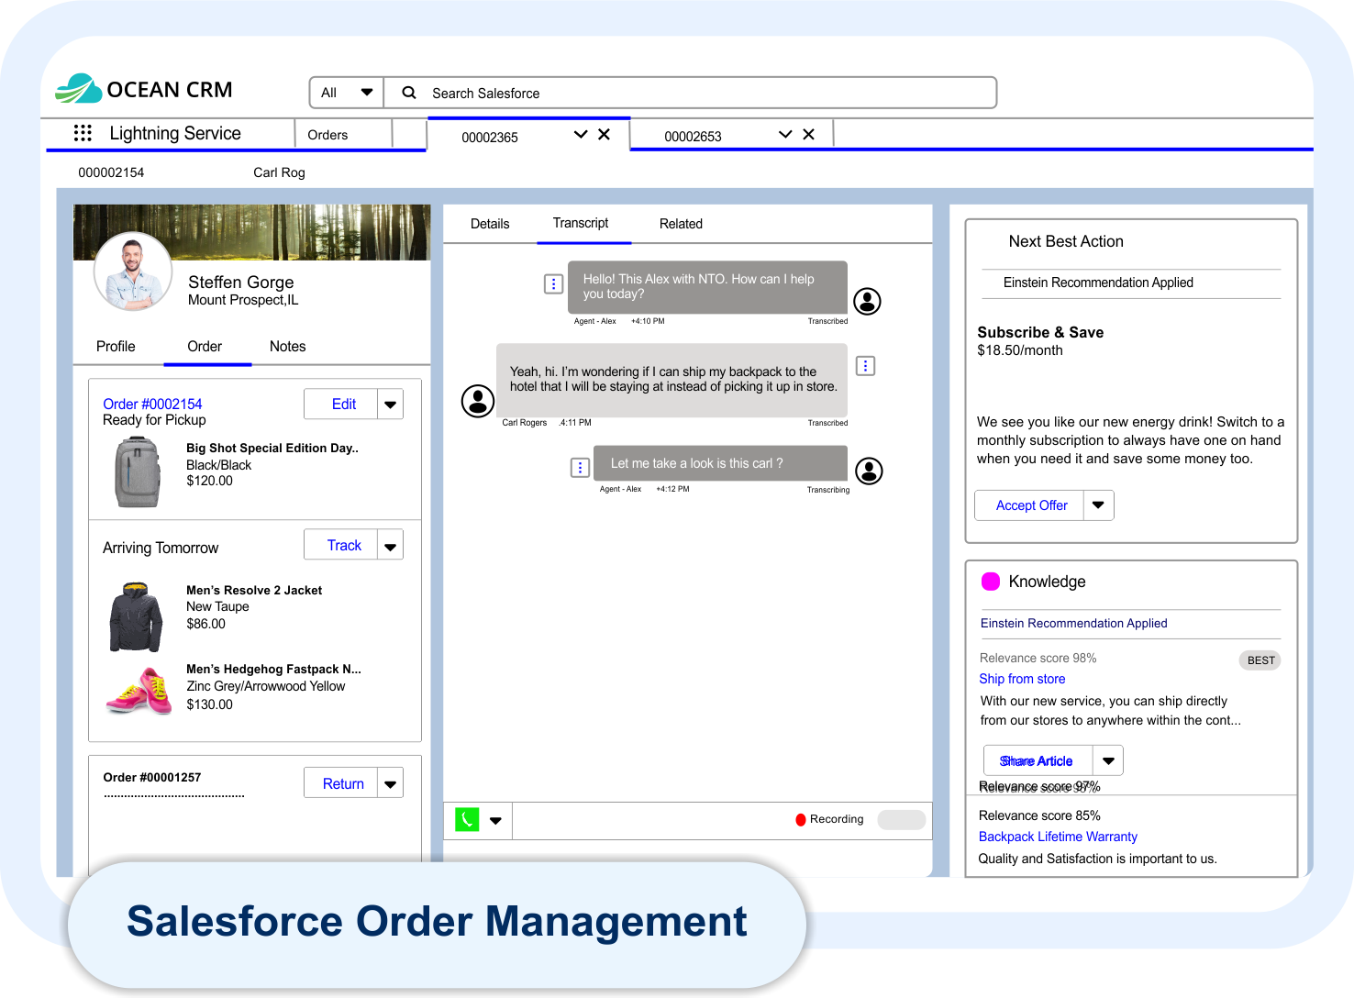The image size is (1354, 998).
Task: Open dropdown arrow next to Accept Offer
Action: point(1098,505)
